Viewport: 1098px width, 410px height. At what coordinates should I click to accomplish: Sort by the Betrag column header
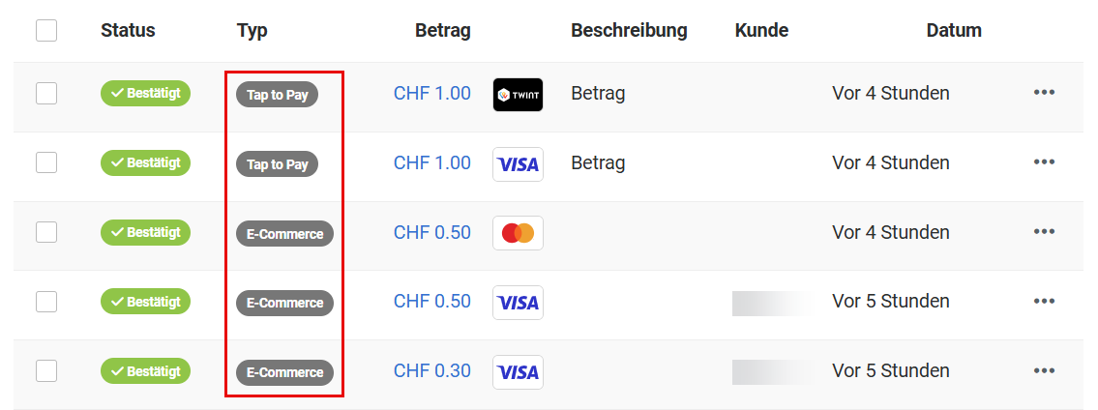[442, 31]
